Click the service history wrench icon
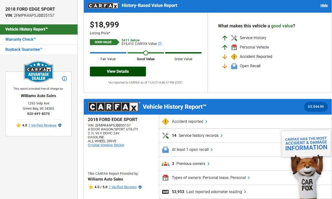Image resolution: width=332 pixels, height=199 pixels. [165, 136]
